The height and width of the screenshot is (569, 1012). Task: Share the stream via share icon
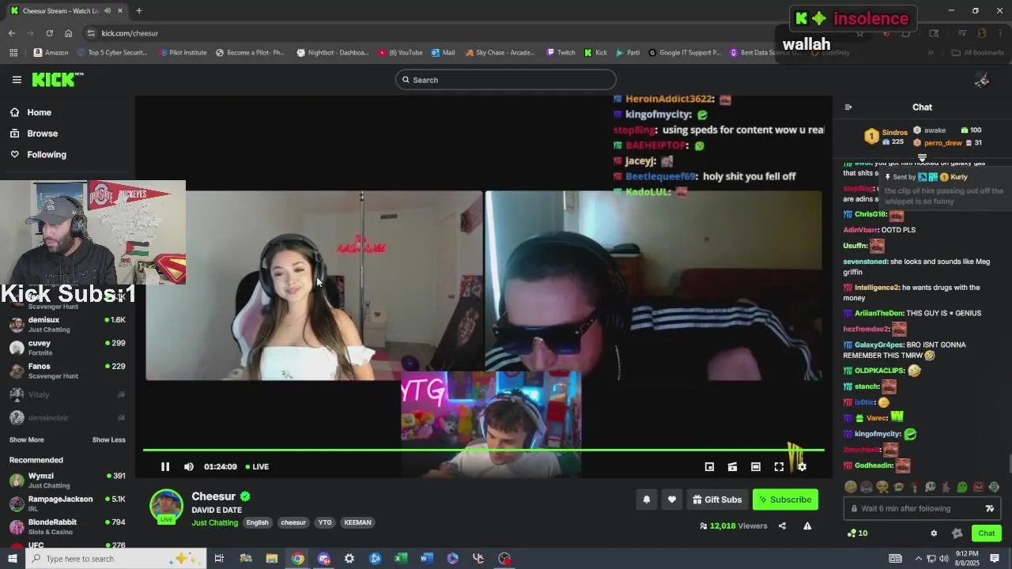[x=782, y=526]
